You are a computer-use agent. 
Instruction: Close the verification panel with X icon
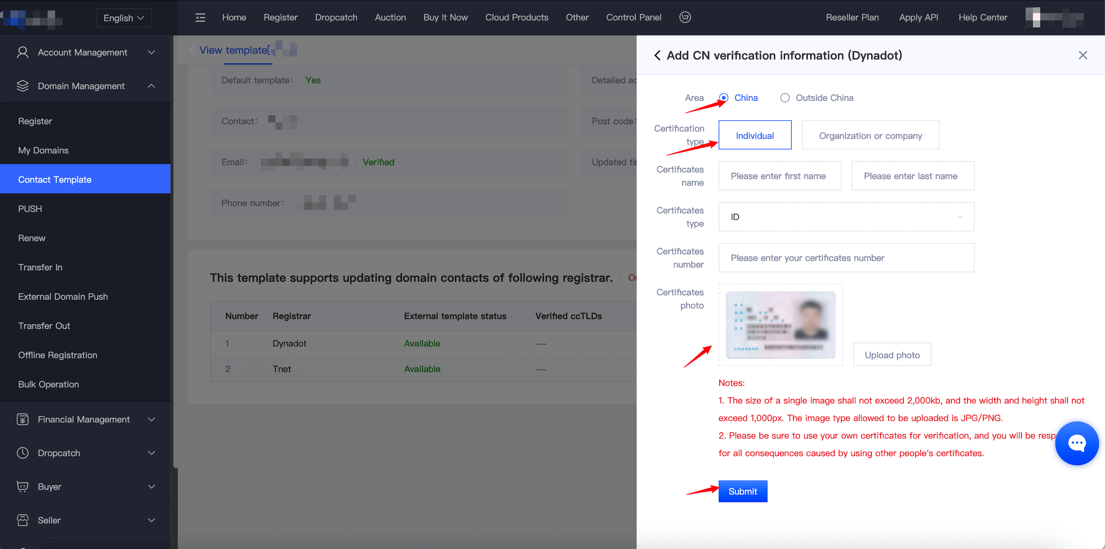[x=1083, y=55]
